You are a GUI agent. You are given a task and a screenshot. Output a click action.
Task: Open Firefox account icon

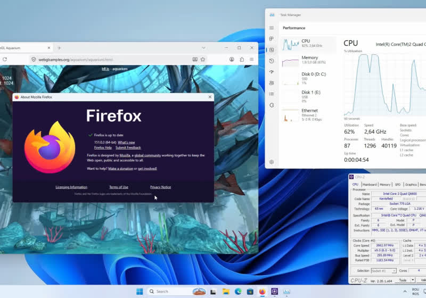click(x=232, y=59)
